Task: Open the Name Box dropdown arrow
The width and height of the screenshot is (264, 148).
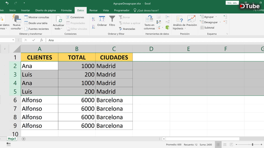Action: tap(13, 40)
